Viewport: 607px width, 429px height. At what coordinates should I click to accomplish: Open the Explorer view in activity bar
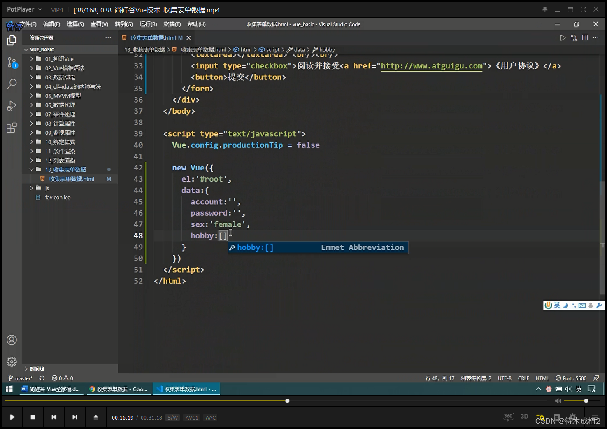(x=12, y=40)
